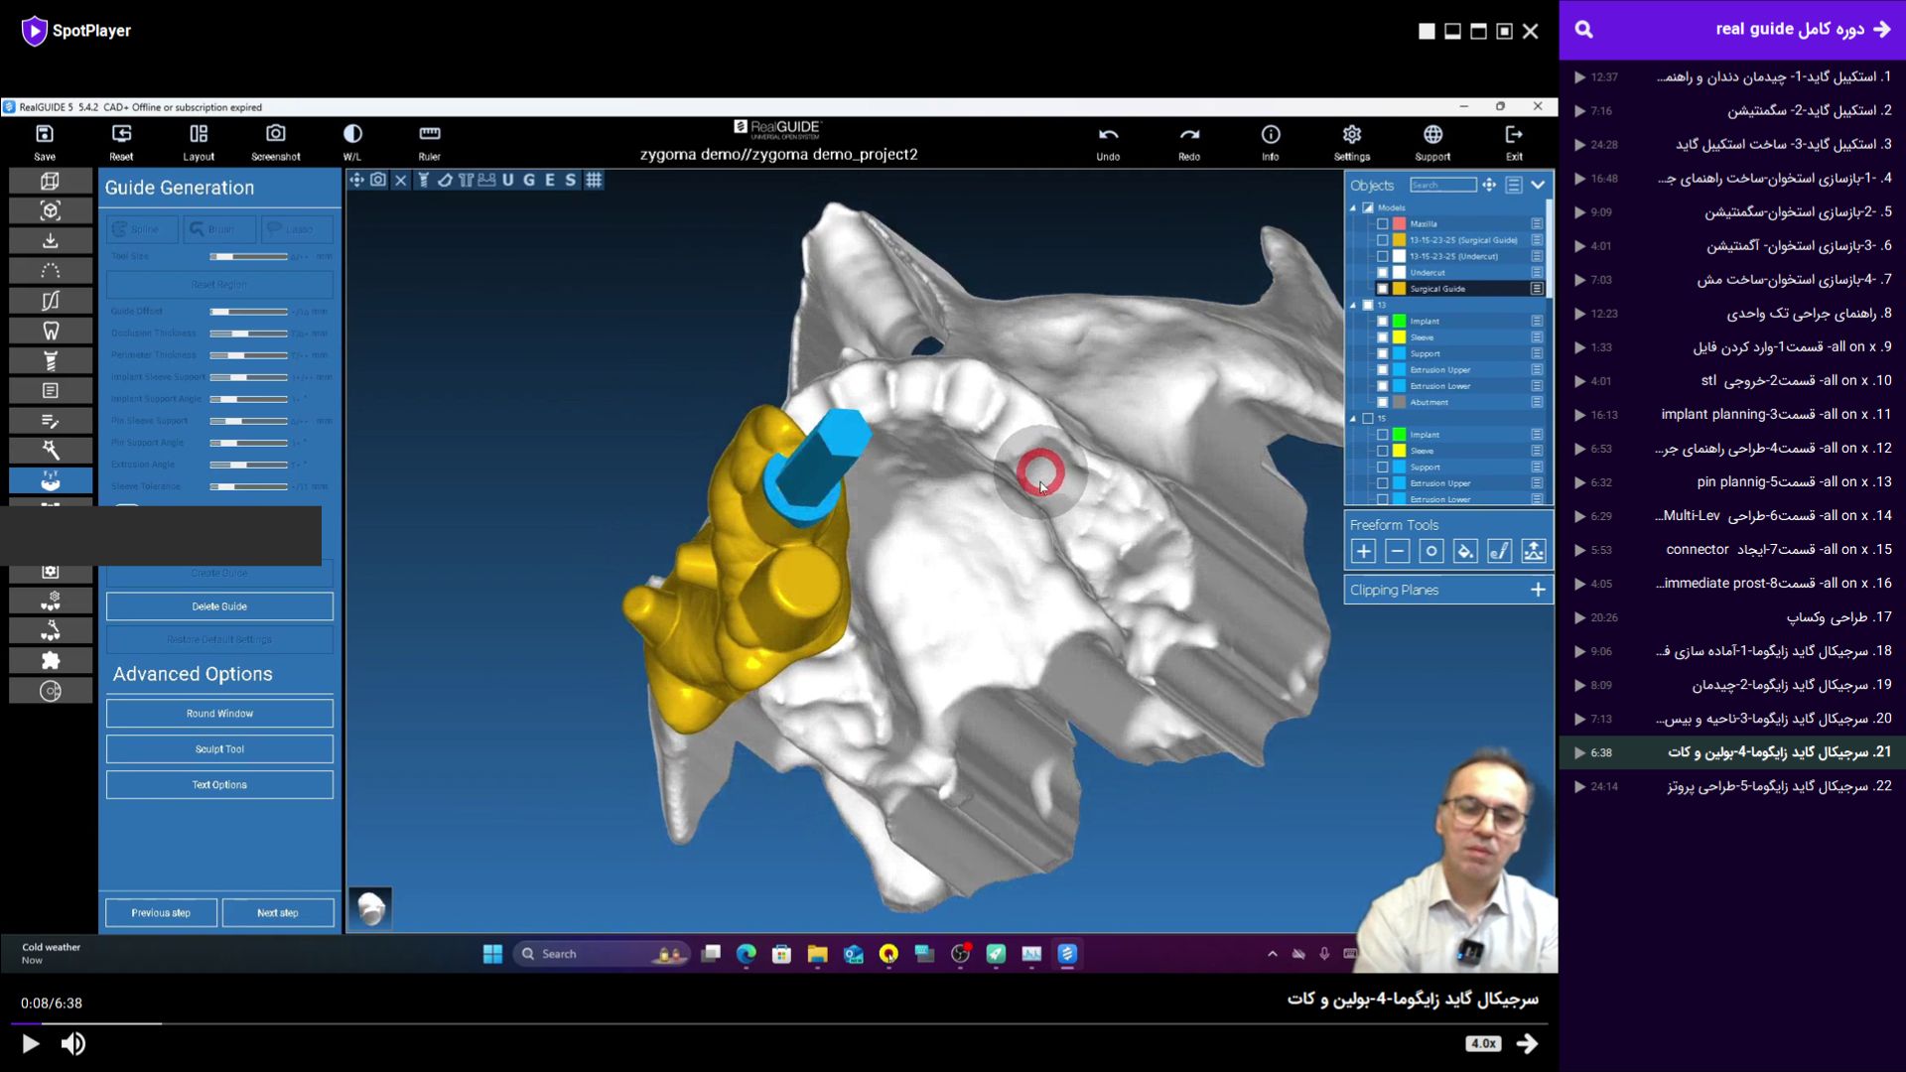This screenshot has width=1906, height=1072.
Task: Click the Reset view icon
Action: pos(121,134)
